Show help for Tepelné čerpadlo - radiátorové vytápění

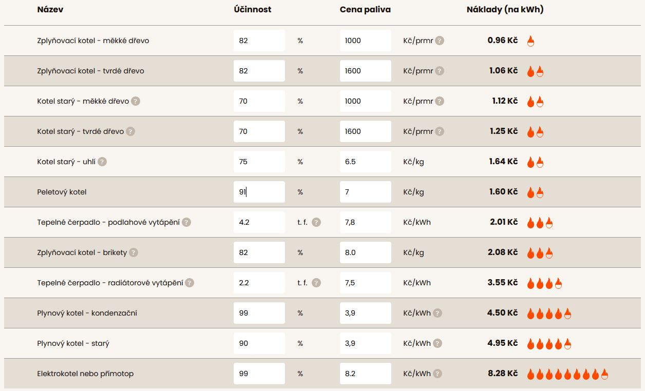coord(189,283)
